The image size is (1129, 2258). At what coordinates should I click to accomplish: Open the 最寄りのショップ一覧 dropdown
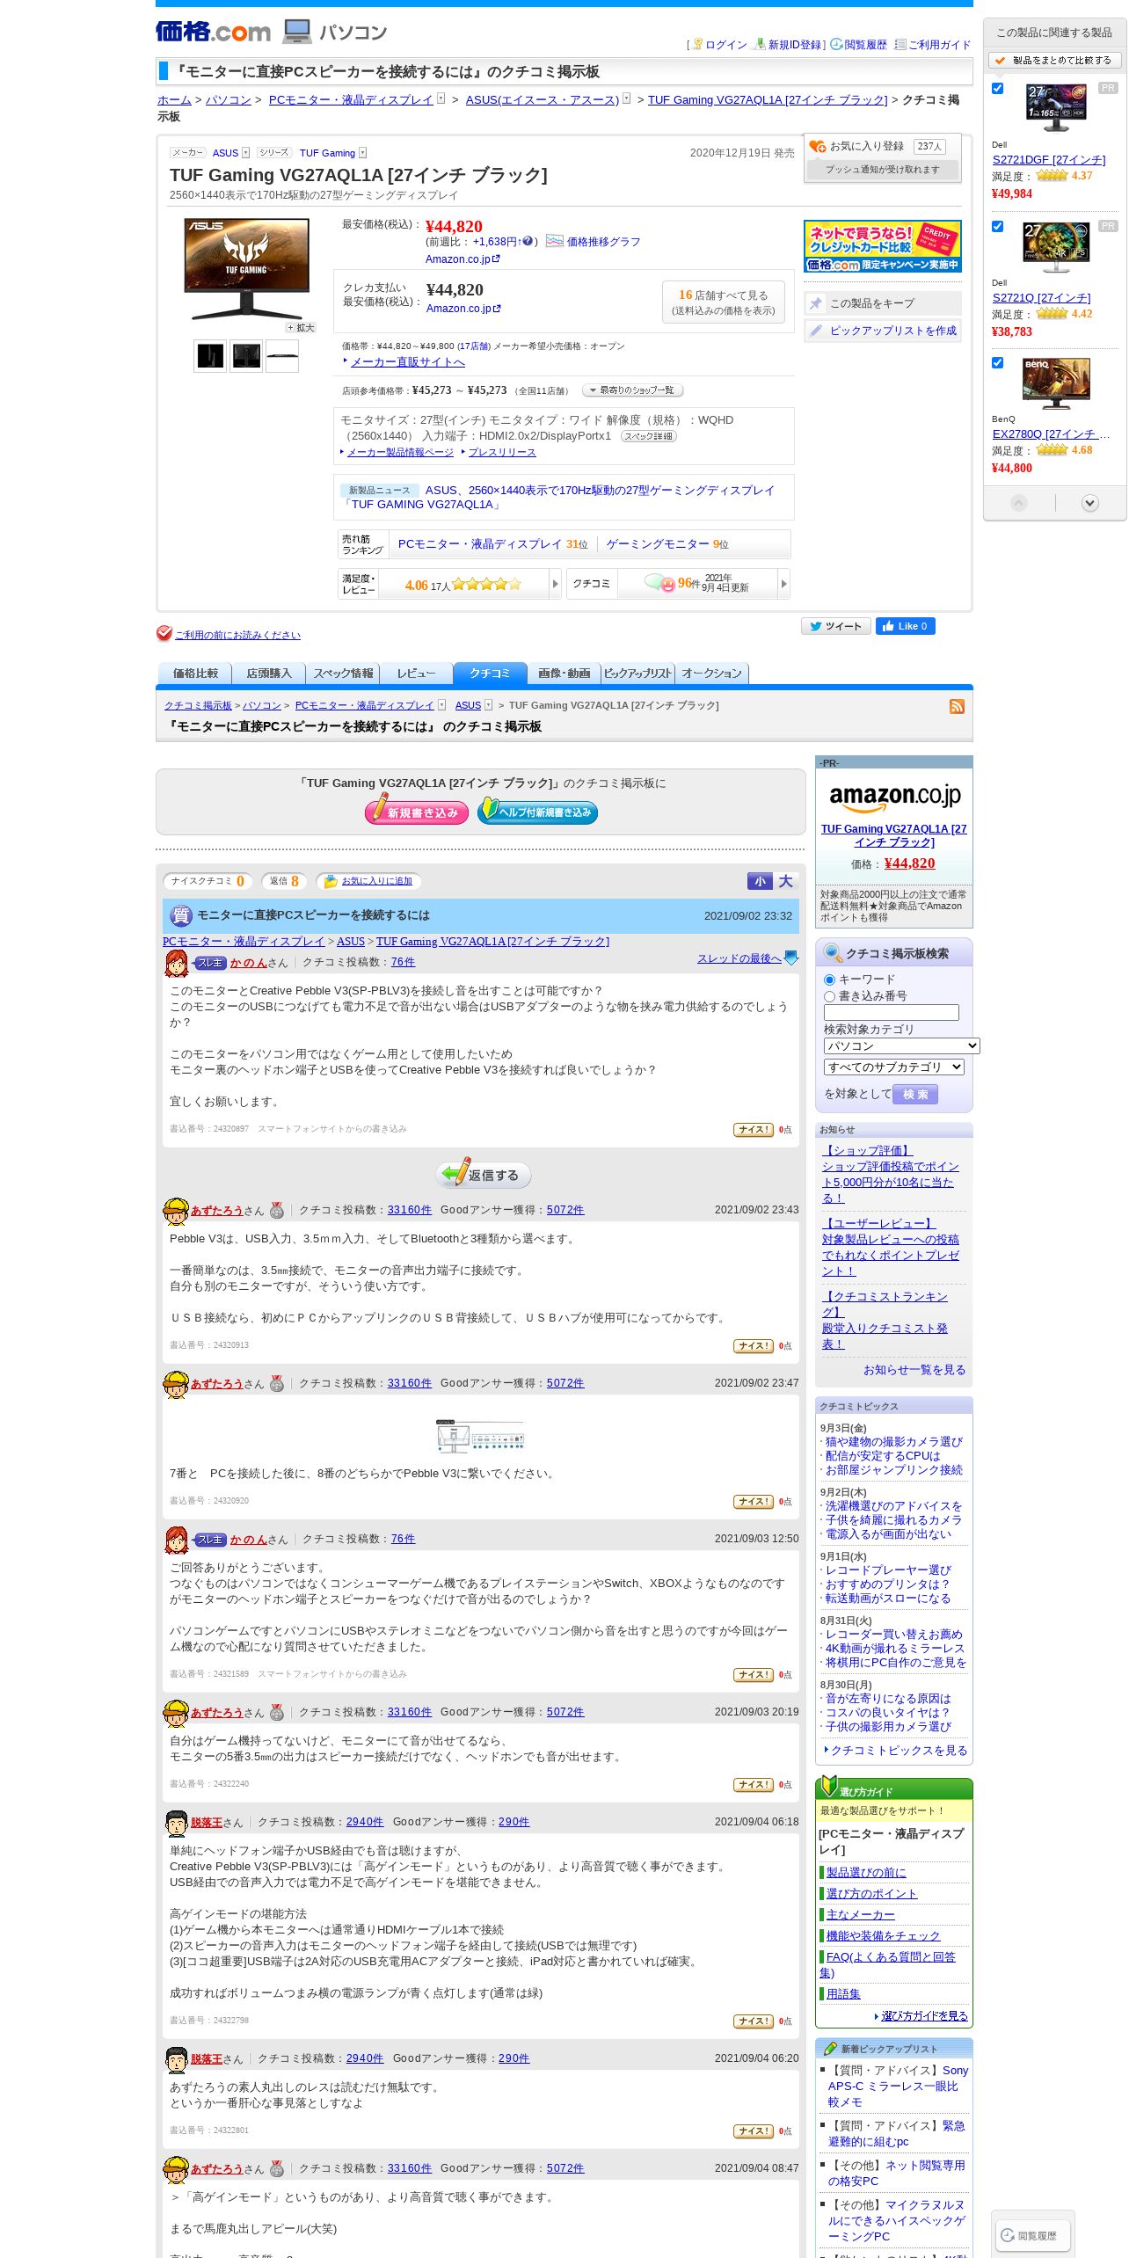pyautogui.click(x=632, y=390)
